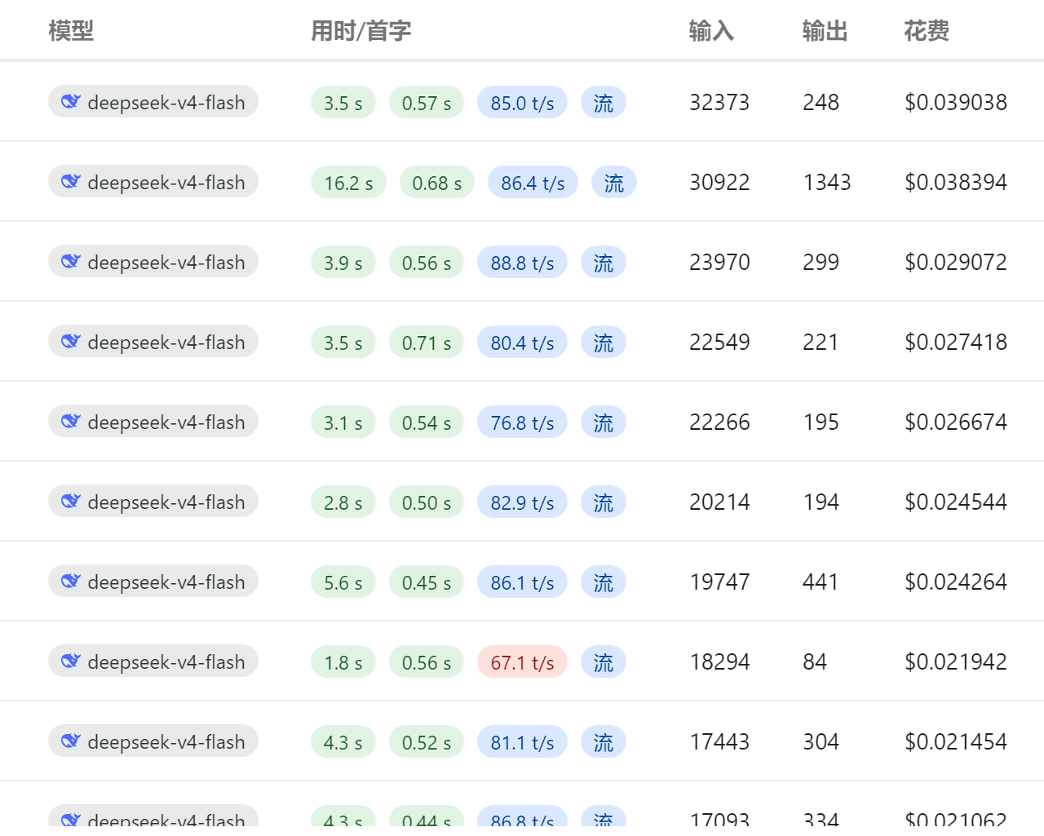Viewport: 1044px width, 836px height.
Task: Click the 5.6 s duration badge
Action: pos(343,582)
